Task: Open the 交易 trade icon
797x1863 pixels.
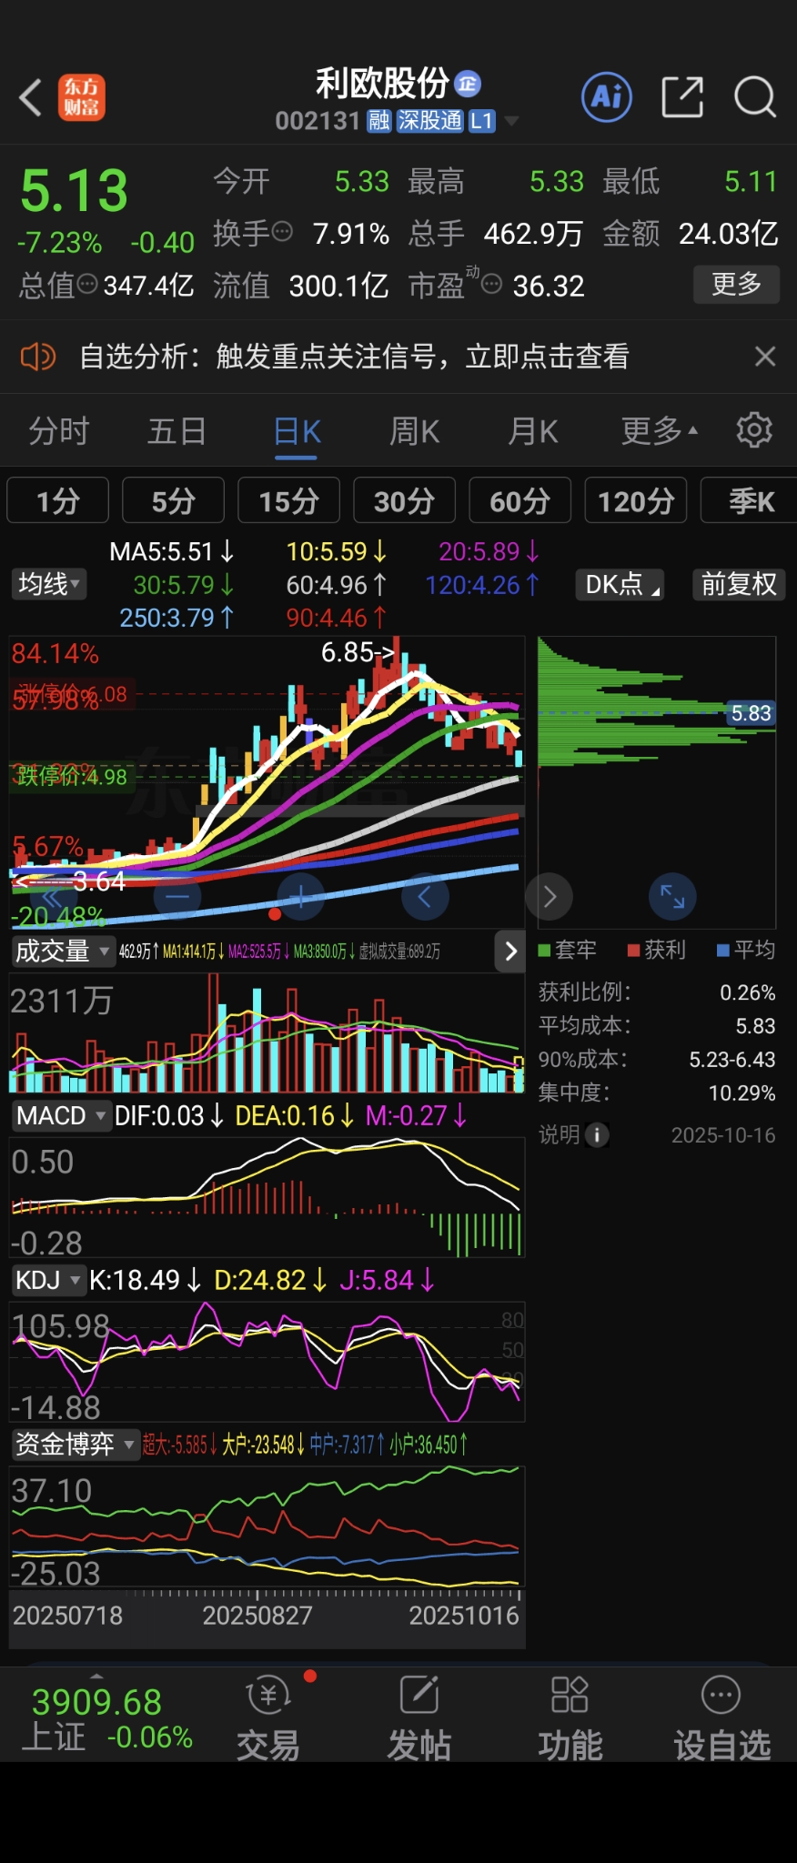Action: tap(268, 1697)
